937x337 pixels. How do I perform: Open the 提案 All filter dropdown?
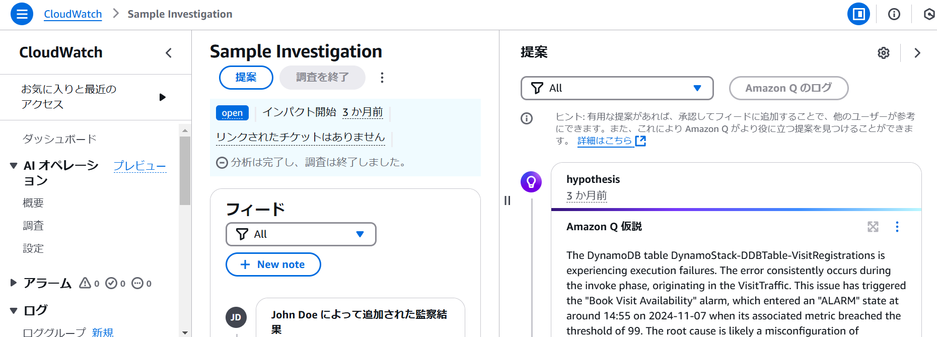(617, 88)
